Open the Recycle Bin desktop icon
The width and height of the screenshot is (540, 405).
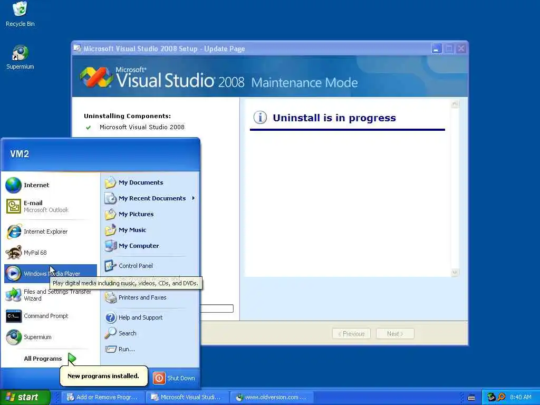click(x=20, y=14)
